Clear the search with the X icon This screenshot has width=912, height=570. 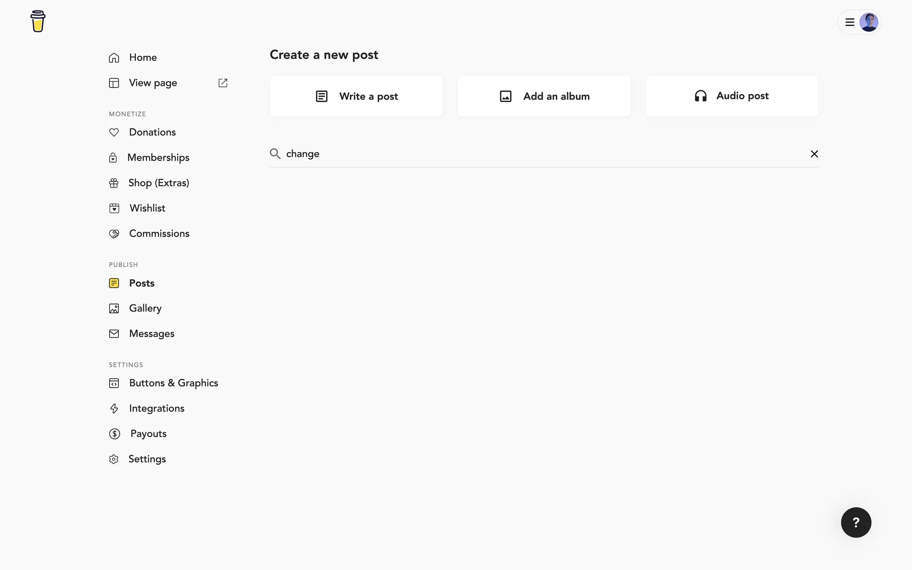(814, 154)
